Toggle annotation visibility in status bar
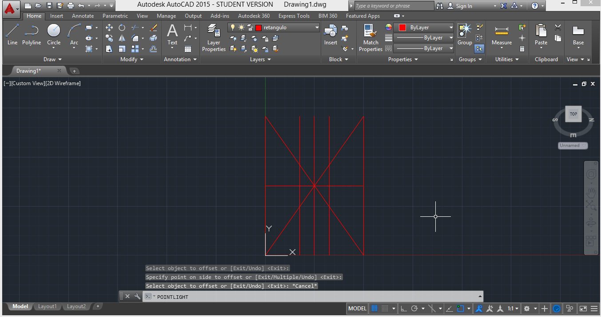601x317 pixels. pos(479,309)
